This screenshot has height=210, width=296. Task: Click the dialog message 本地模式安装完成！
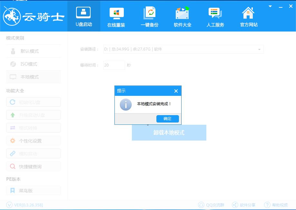pos(154,104)
